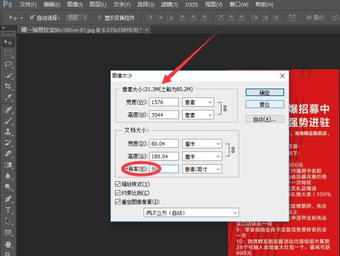Close the document tab with its x
This screenshot has width=340, height=256.
pyautogui.click(x=147, y=29)
